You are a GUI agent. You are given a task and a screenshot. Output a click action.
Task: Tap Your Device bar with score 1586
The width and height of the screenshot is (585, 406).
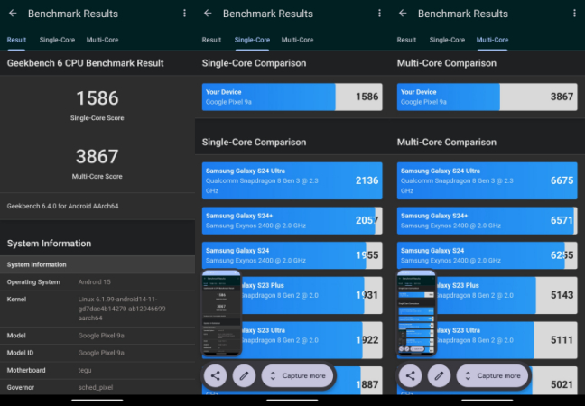click(292, 97)
